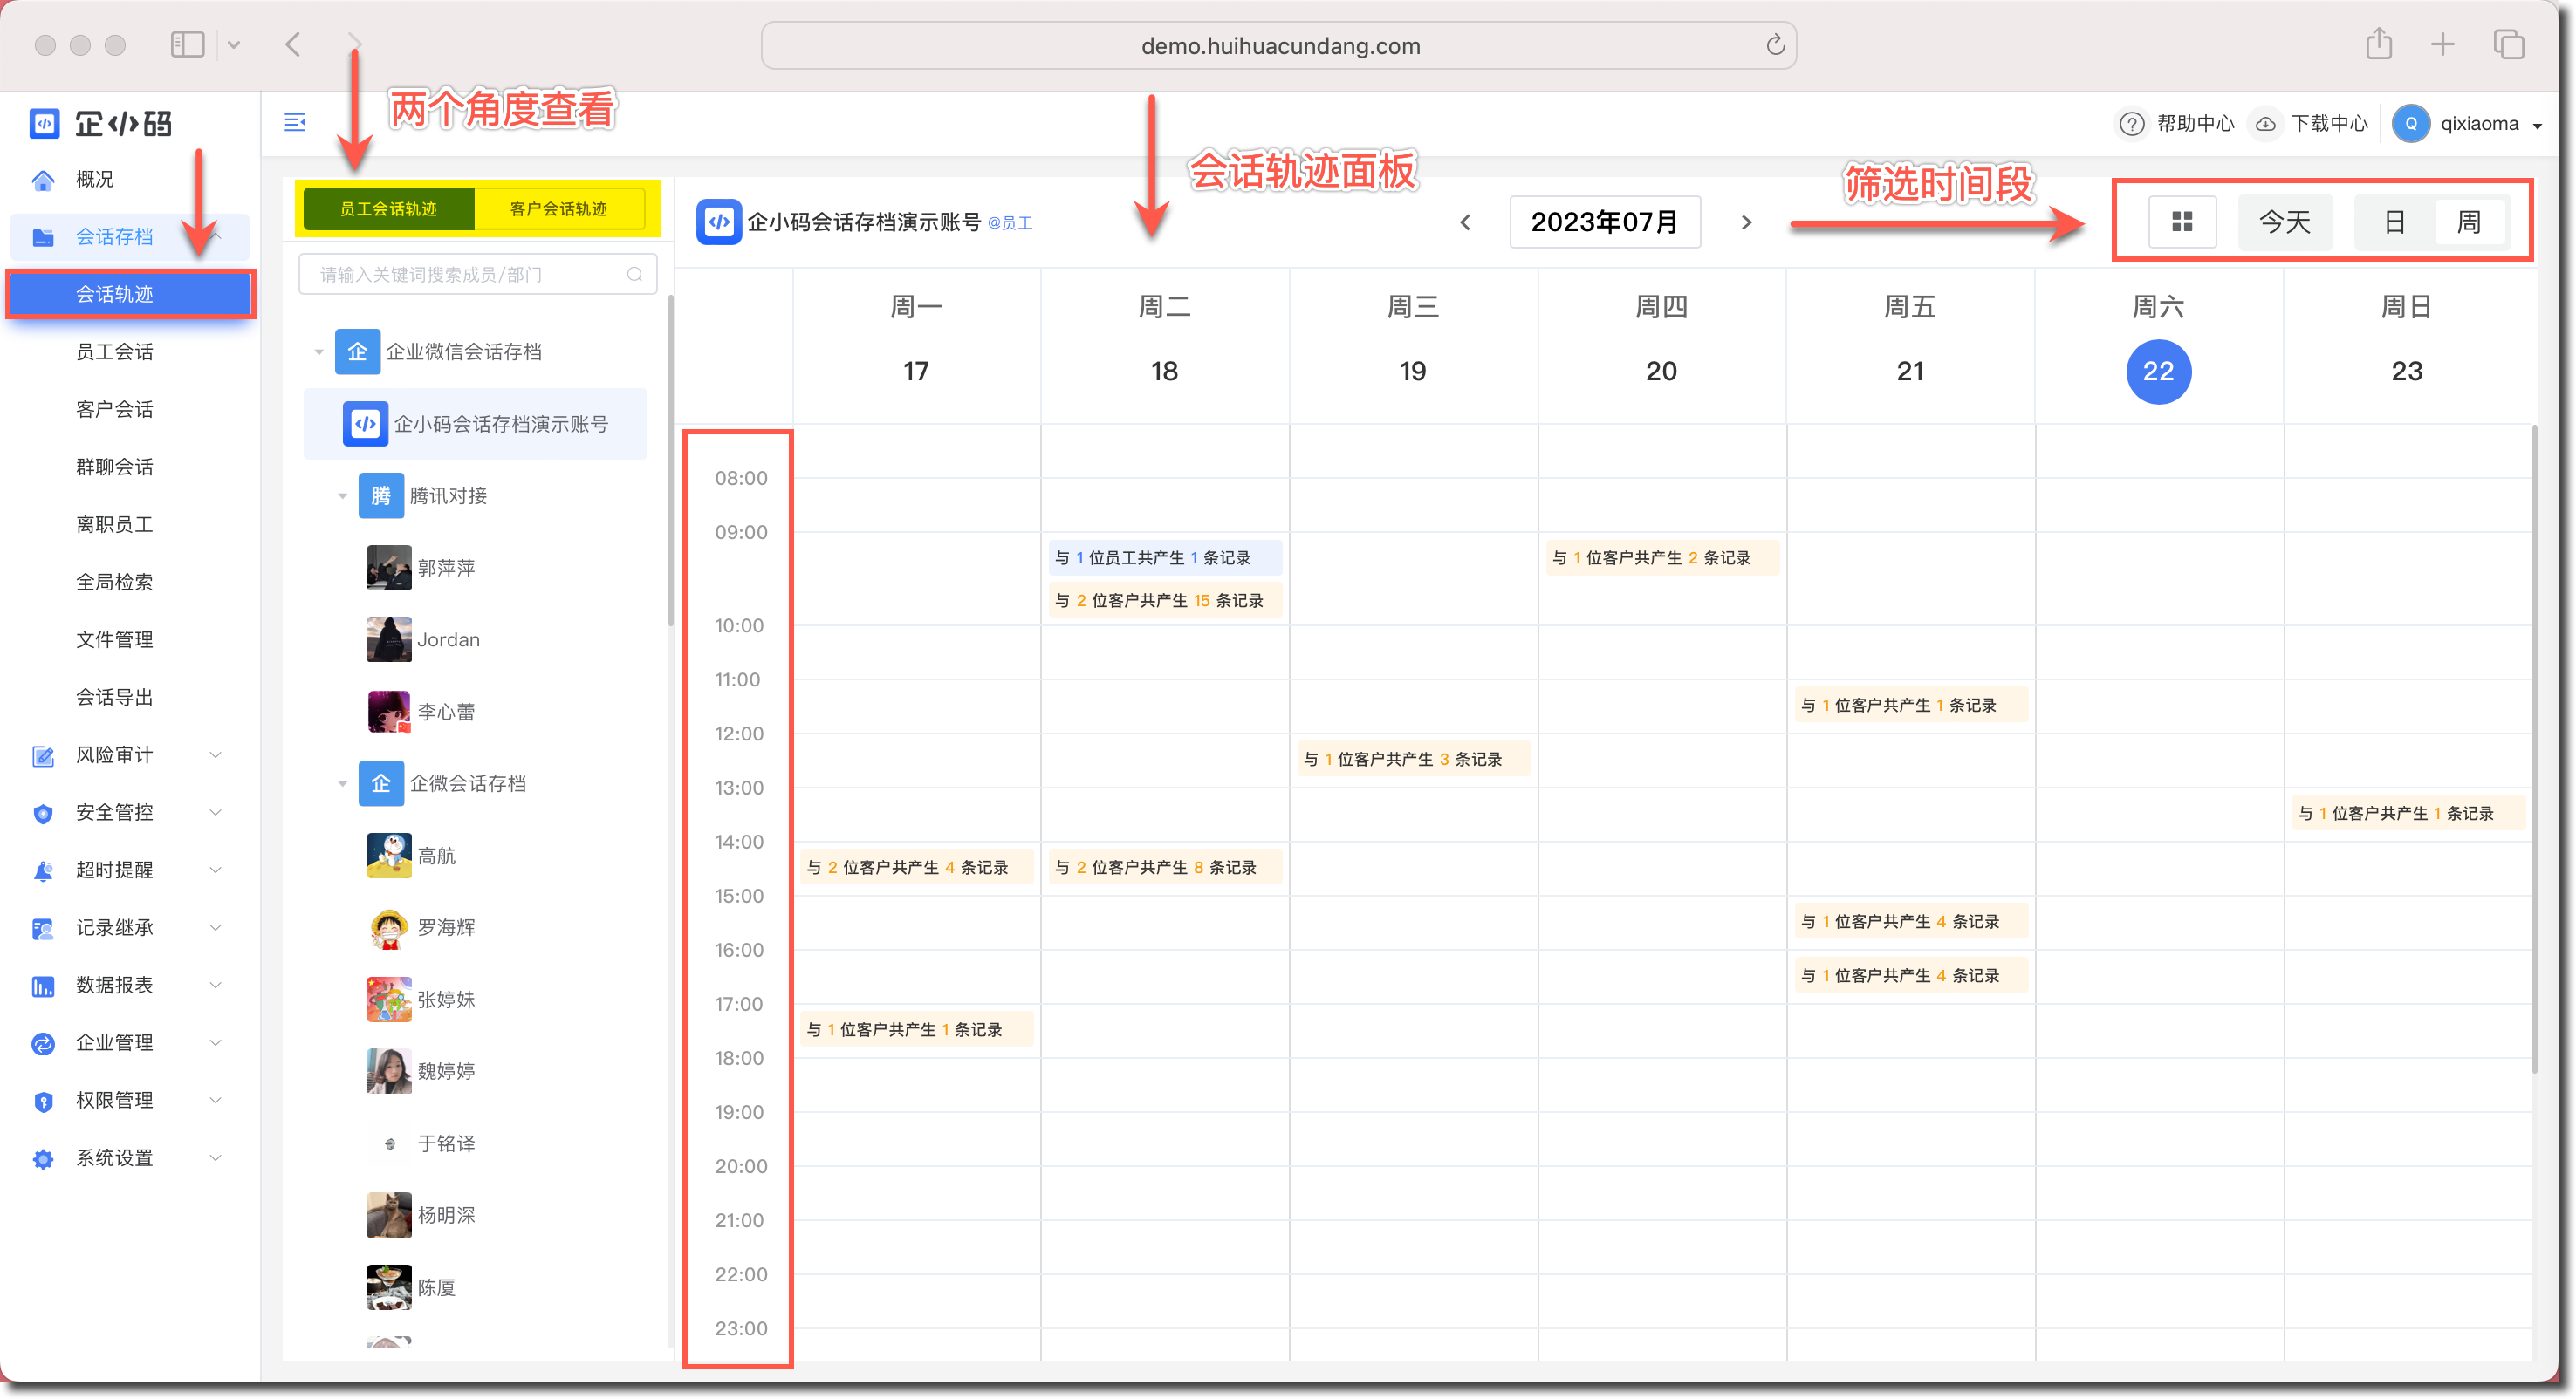Select the 客户会话轨迹 tab

tap(559, 208)
